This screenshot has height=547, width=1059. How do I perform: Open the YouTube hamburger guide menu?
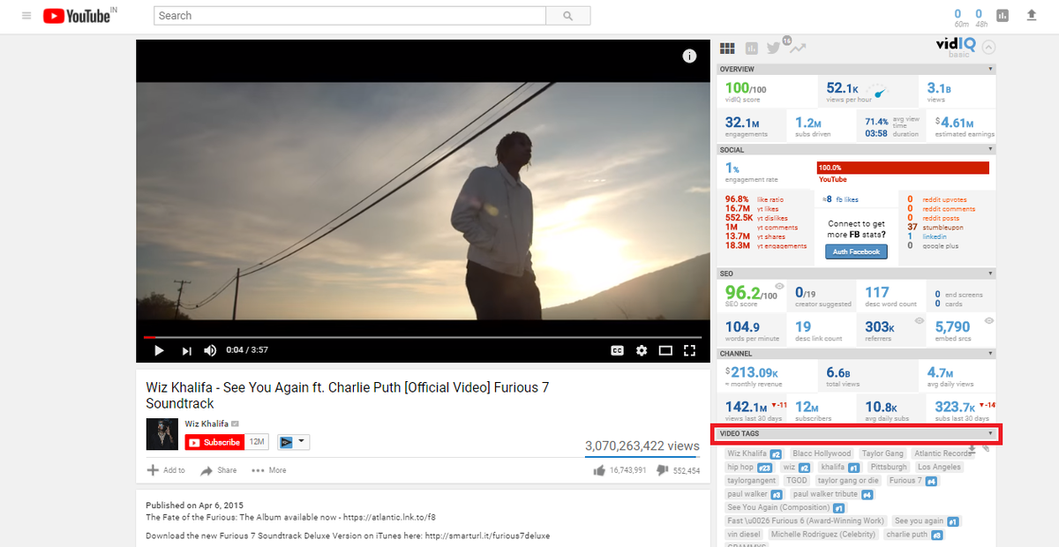26,16
